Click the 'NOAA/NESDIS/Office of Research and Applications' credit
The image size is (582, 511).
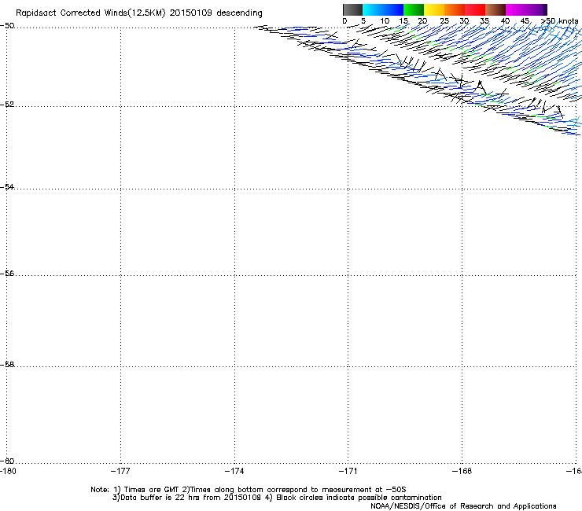(x=463, y=506)
